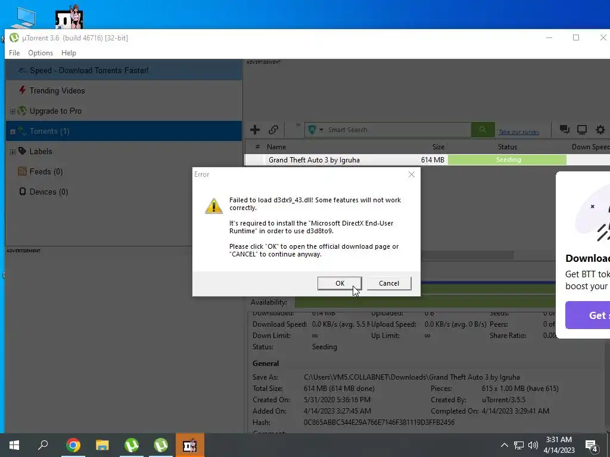Click the volume speaker tray icon
This screenshot has height=457, width=610.
coord(533,445)
